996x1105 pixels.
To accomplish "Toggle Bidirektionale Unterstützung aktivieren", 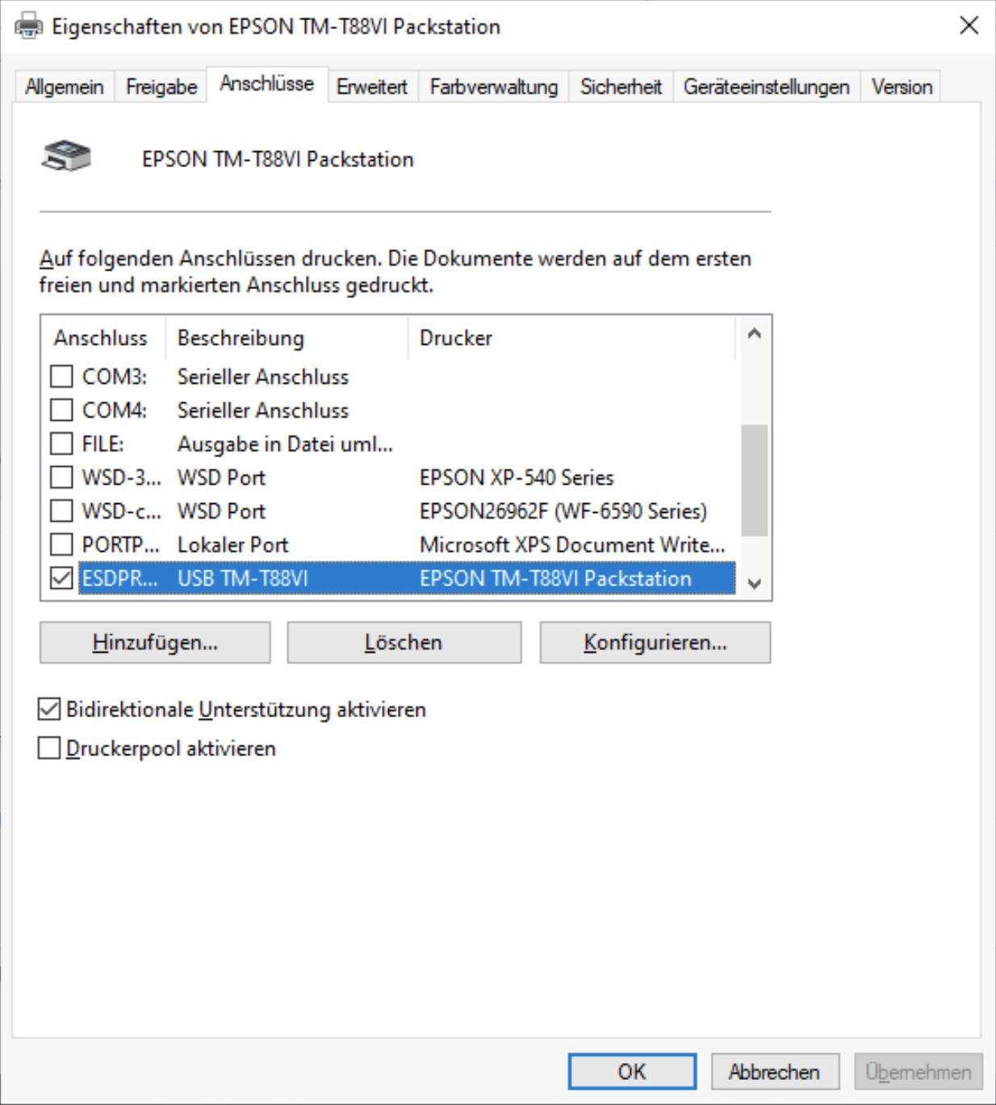I will 49,709.
